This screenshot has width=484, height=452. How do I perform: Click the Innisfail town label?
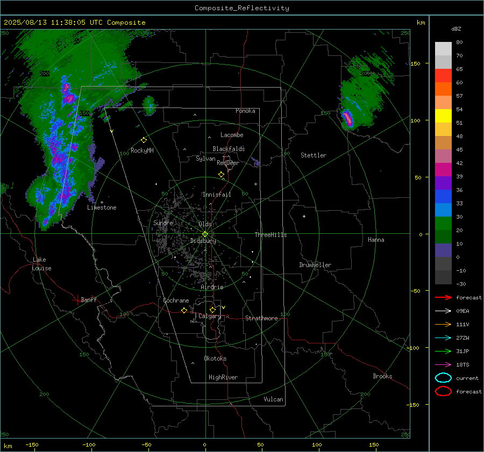[x=216, y=195]
